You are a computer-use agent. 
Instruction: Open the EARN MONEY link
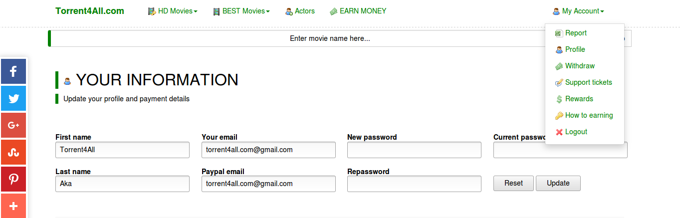click(358, 11)
